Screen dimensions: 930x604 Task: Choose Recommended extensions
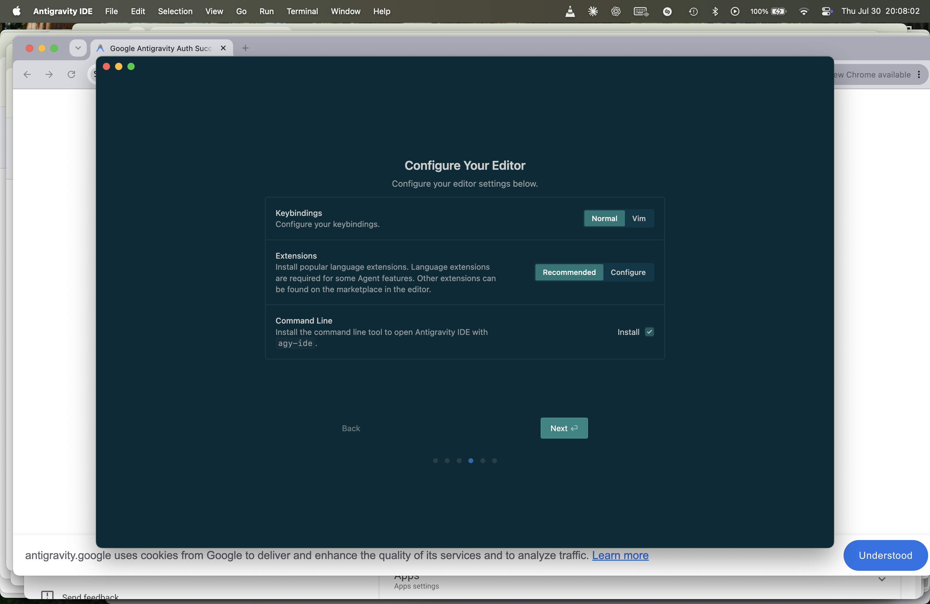tap(569, 272)
